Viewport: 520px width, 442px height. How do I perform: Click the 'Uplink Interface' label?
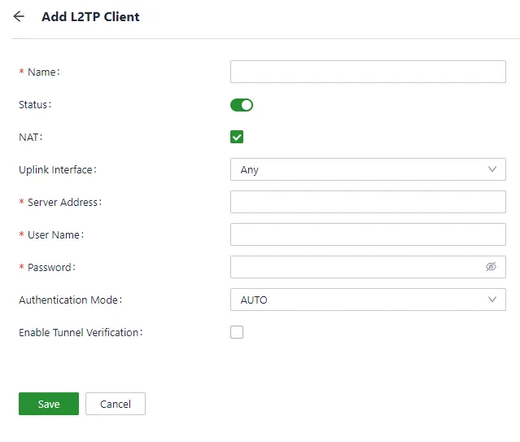point(58,170)
